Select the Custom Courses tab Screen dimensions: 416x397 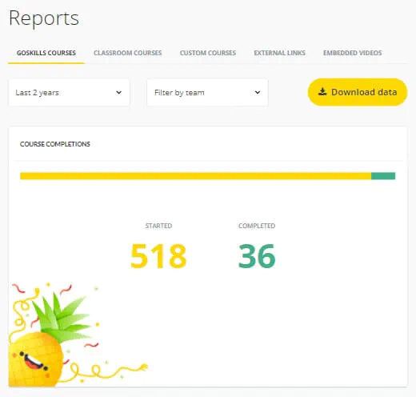pos(208,53)
